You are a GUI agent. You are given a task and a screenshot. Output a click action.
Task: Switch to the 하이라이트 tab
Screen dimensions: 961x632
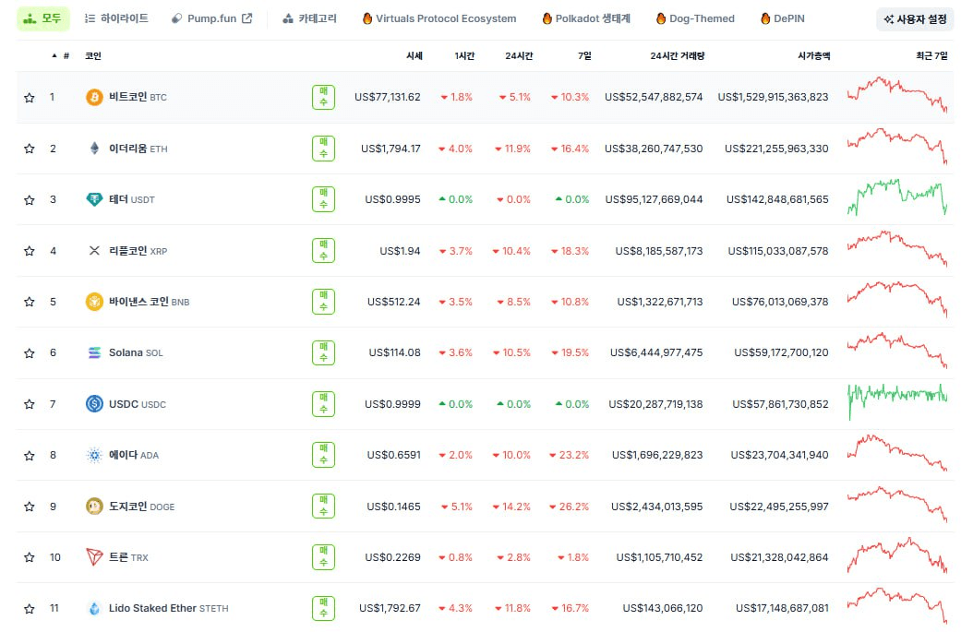pyautogui.click(x=116, y=19)
